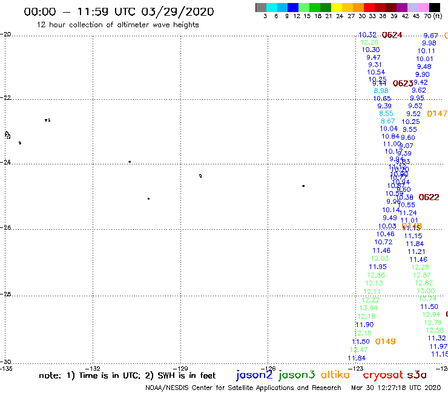
Task: Click the orange 0149 pass label
Action: click(x=386, y=342)
